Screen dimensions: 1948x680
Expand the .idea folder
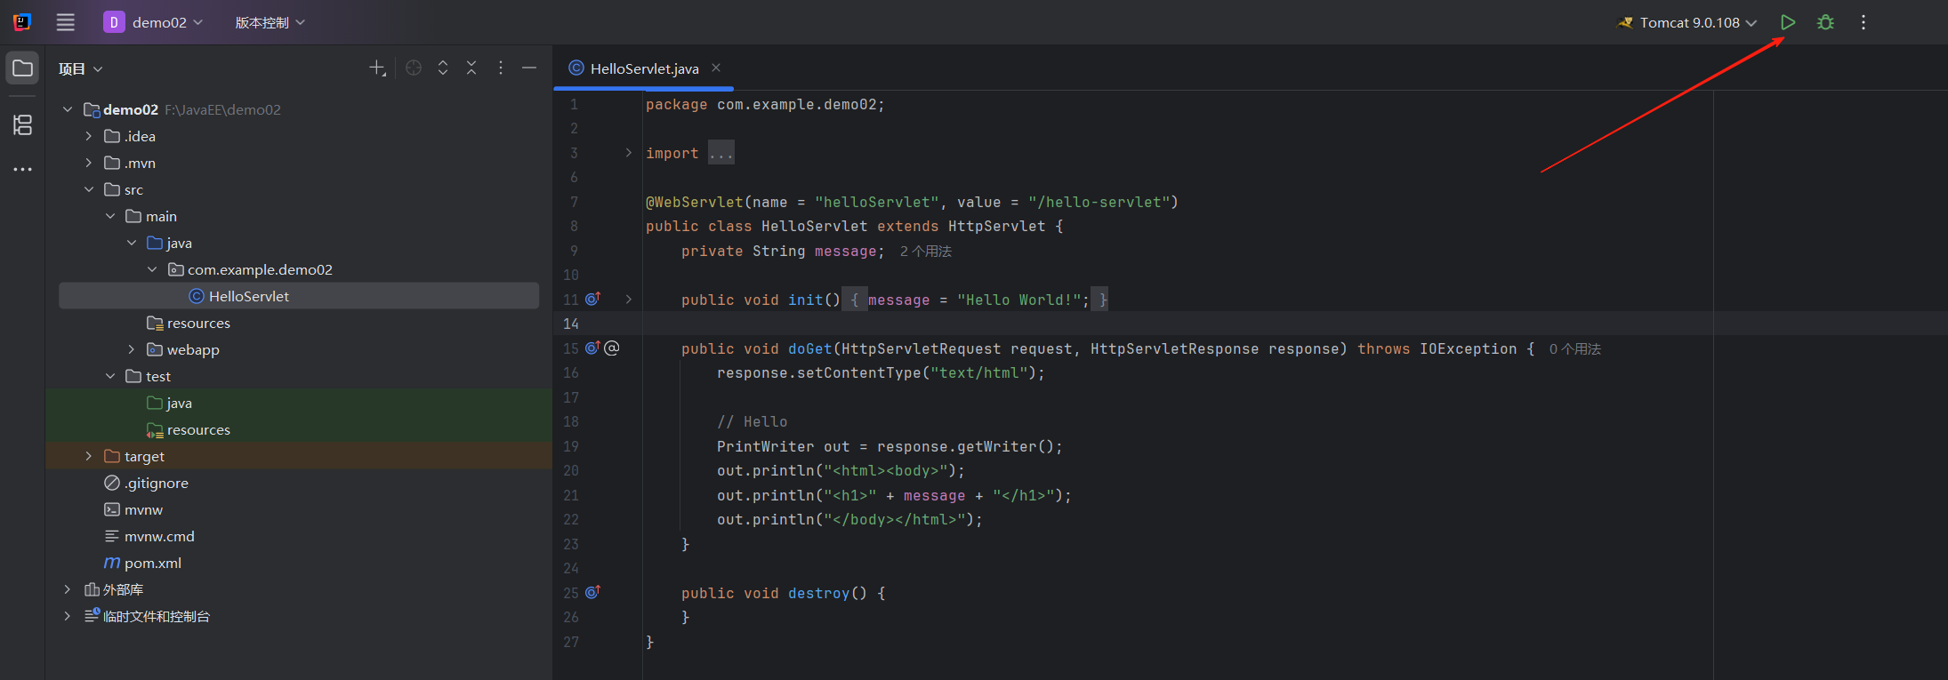89,136
